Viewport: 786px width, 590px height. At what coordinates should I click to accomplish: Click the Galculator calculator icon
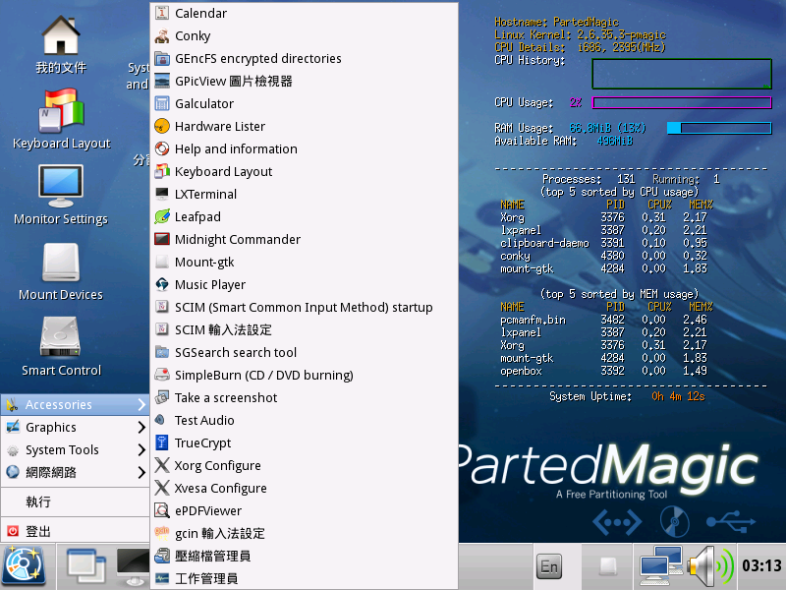pyautogui.click(x=162, y=103)
